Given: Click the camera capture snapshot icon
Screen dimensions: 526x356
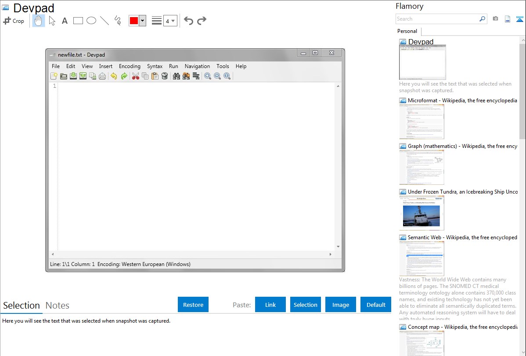Looking at the screenshot, I should click(x=495, y=19).
